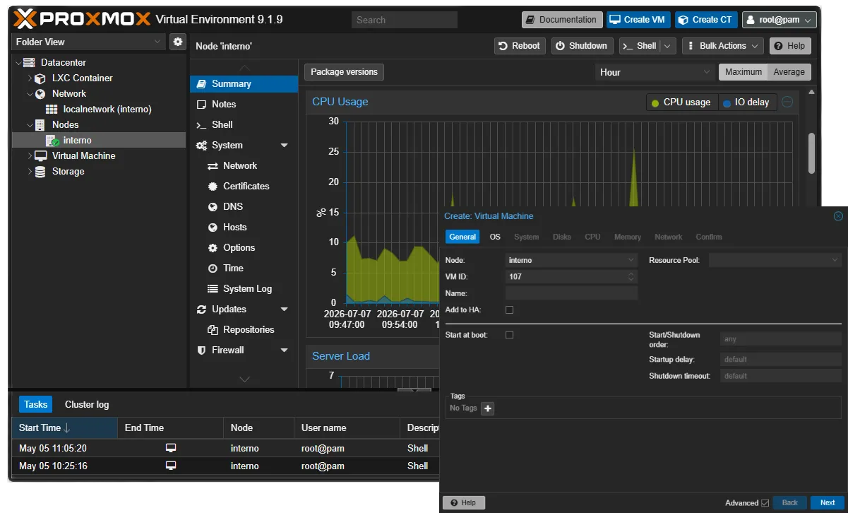Collapse the Updates submenu arrow

click(x=285, y=309)
